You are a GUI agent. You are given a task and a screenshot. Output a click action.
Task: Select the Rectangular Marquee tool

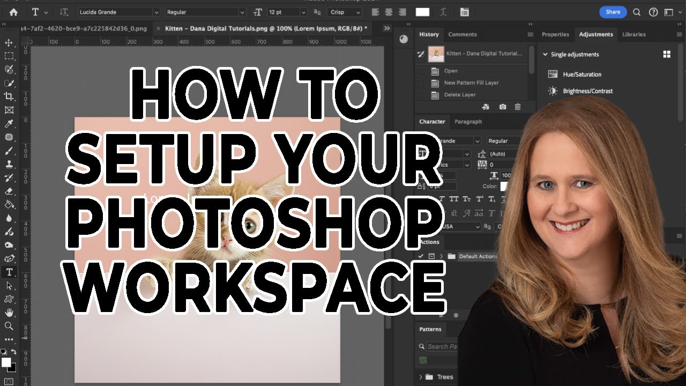[9, 56]
